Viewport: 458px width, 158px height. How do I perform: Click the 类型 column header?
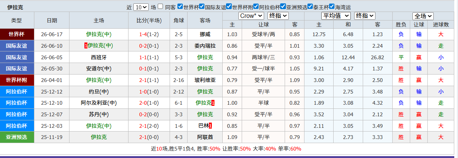click(x=16, y=20)
